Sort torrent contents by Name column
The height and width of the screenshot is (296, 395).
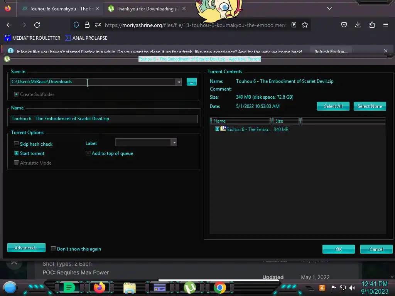241,121
